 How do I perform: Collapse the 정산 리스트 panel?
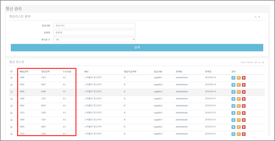click(259, 63)
